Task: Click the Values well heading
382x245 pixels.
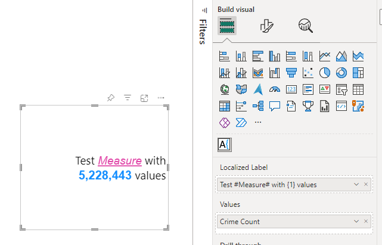Action: (229, 204)
